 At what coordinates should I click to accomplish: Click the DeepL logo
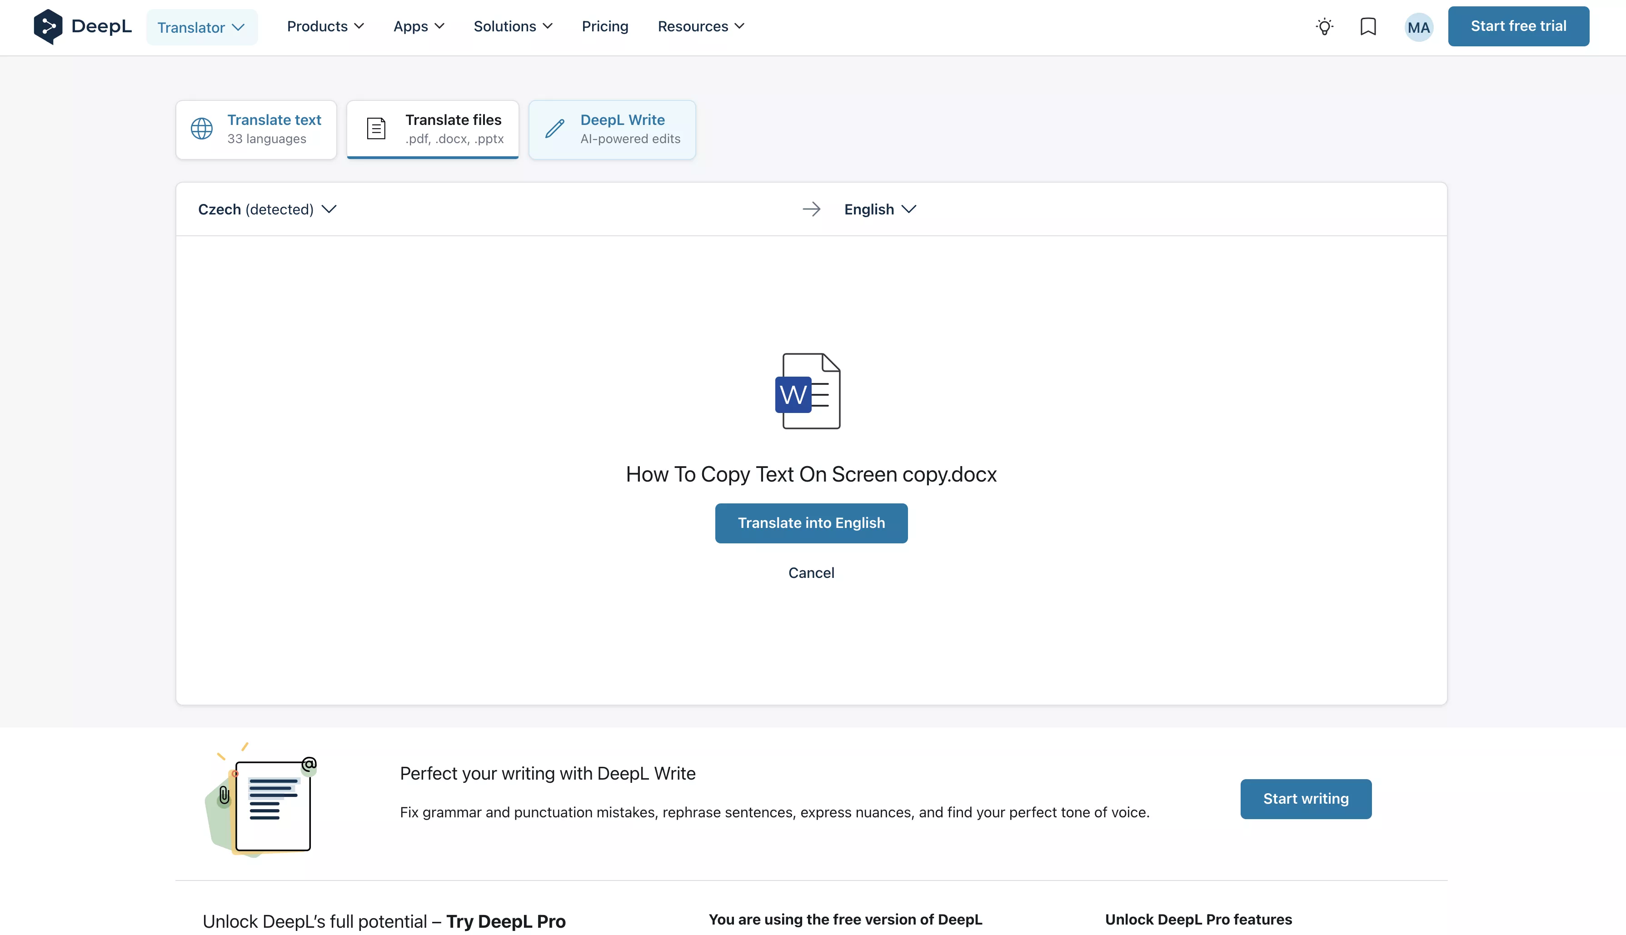(x=82, y=26)
